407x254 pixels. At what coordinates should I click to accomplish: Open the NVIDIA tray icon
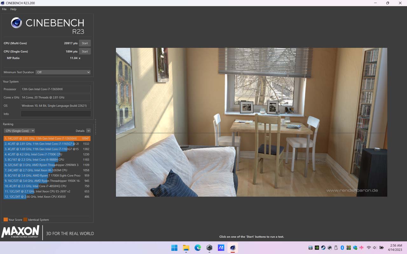[317, 248]
